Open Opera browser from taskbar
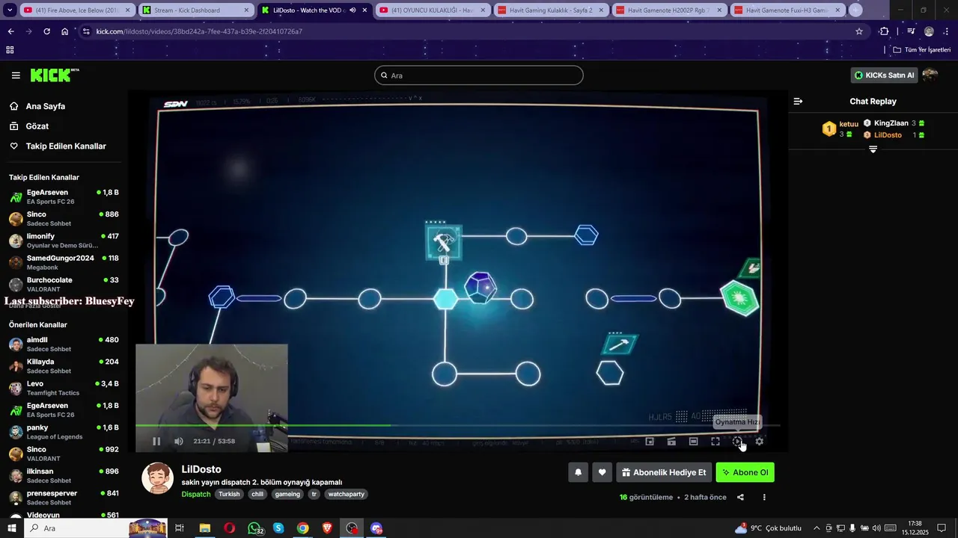This screenshot has height=538, width=958. (x=229, y=528)
